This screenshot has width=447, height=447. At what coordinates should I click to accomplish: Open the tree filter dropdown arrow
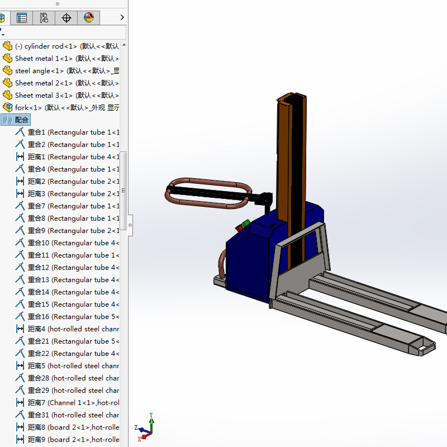(3, 35)
